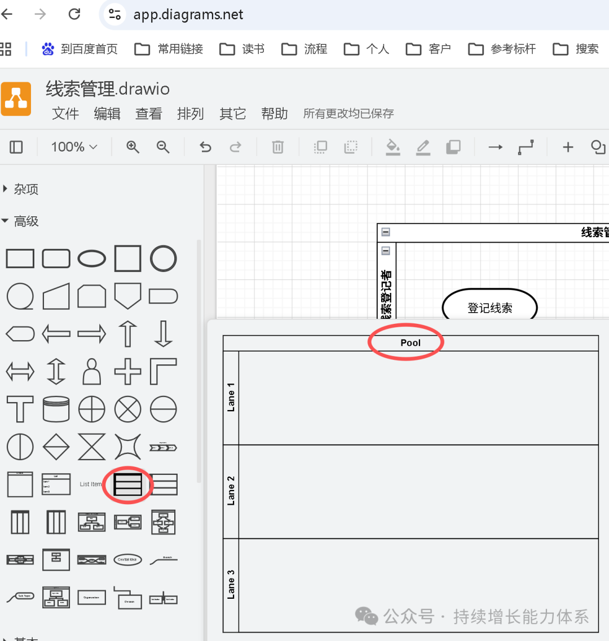Click the plus insert icon
Image resolution: width=609 pixels, height=641 pixels.
(568, 147)
